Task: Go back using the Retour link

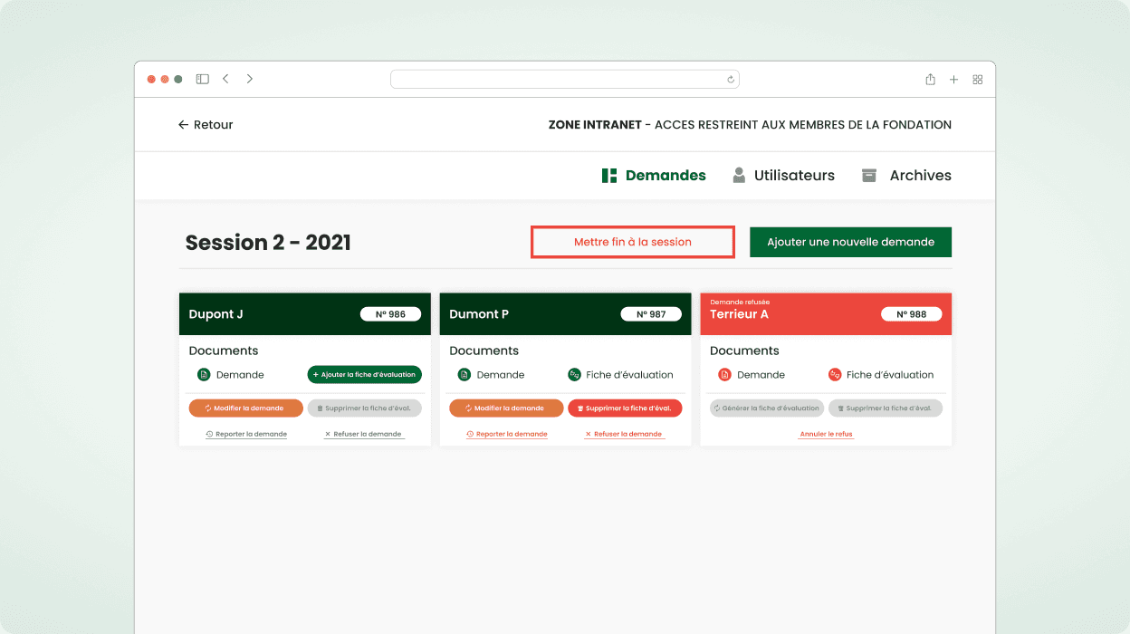Action: pyautogui.click(x=206, y=124)
